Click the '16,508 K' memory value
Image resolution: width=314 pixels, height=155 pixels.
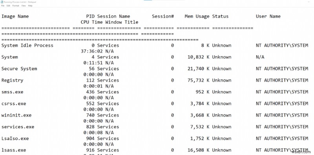pos(199,150)
